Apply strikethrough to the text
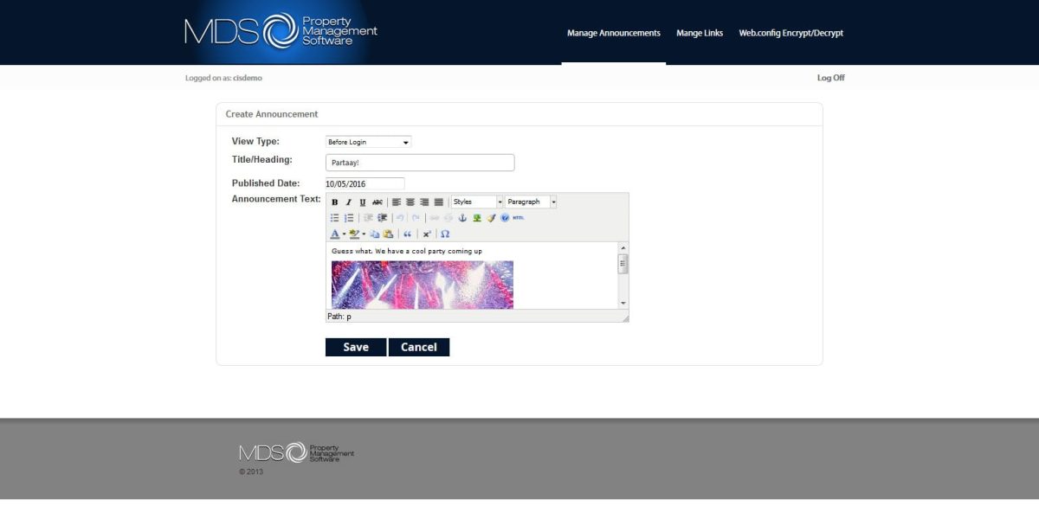1039x519 pixels. (376, 202)
